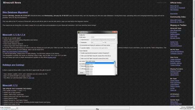The width and height of the screenshot is (195, 110).
Task: Open the Minecraft Forums link
Action: tap(176, 20)
